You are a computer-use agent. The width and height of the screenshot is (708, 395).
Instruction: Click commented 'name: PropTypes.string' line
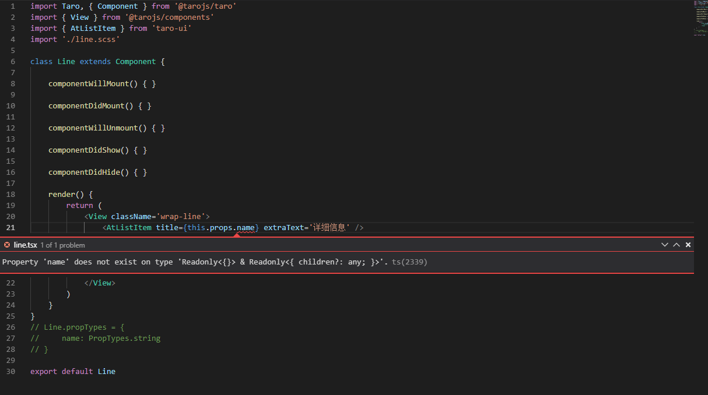[x=111, y=338]
